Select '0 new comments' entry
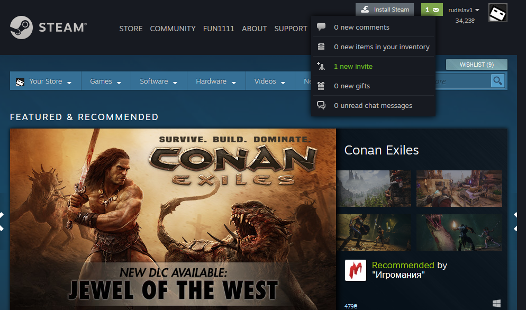526x310 pixels. coord(374,27)
